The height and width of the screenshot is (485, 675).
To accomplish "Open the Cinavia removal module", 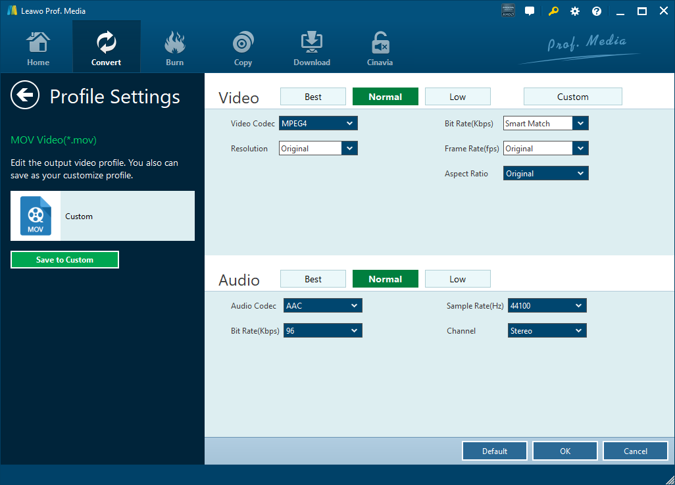I will (x=380, y=49).
